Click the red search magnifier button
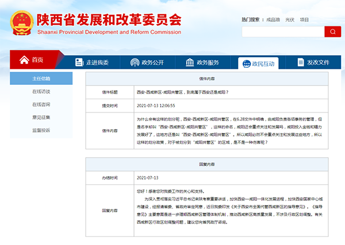This screenshot has height=245, width=345. pos(332,32)
